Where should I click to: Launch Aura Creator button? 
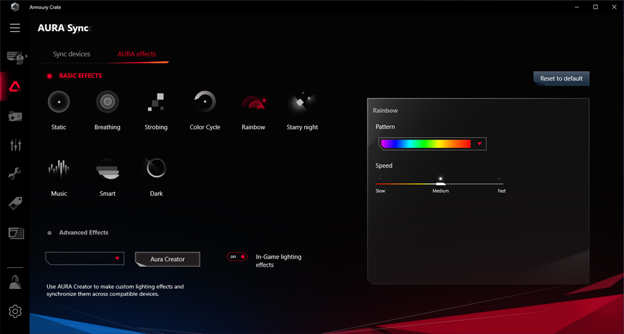(167, 259)
